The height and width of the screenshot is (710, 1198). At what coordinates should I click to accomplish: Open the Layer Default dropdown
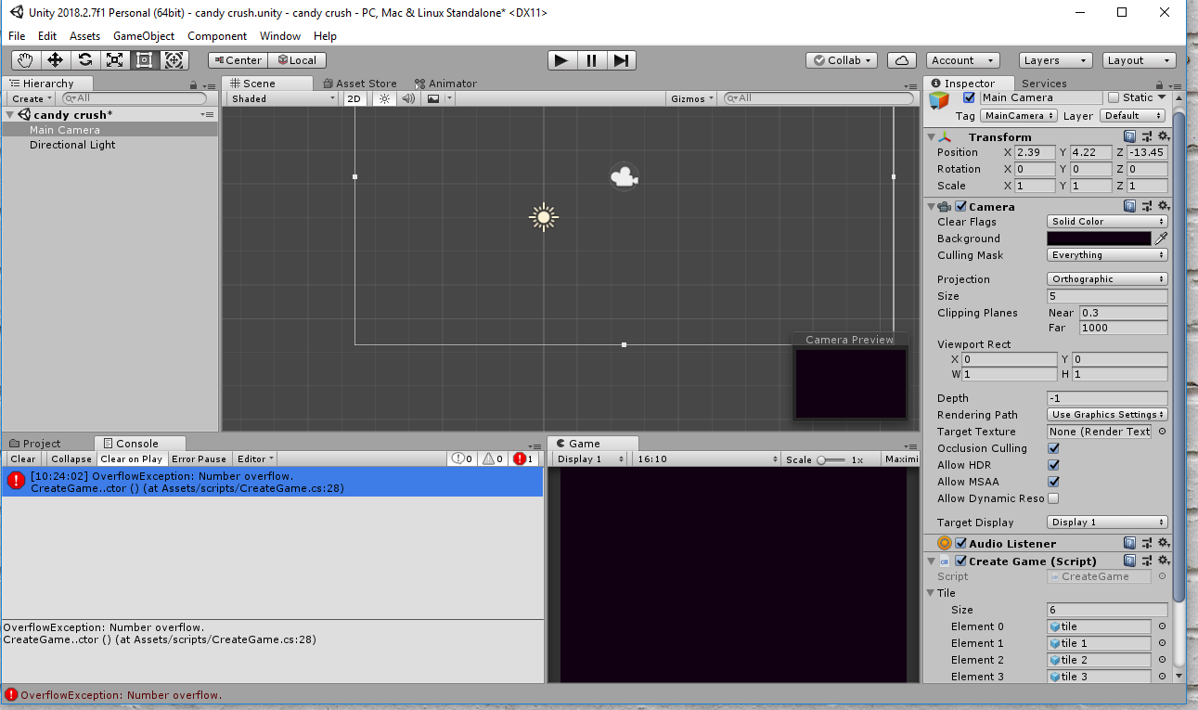coord(1132,116)
